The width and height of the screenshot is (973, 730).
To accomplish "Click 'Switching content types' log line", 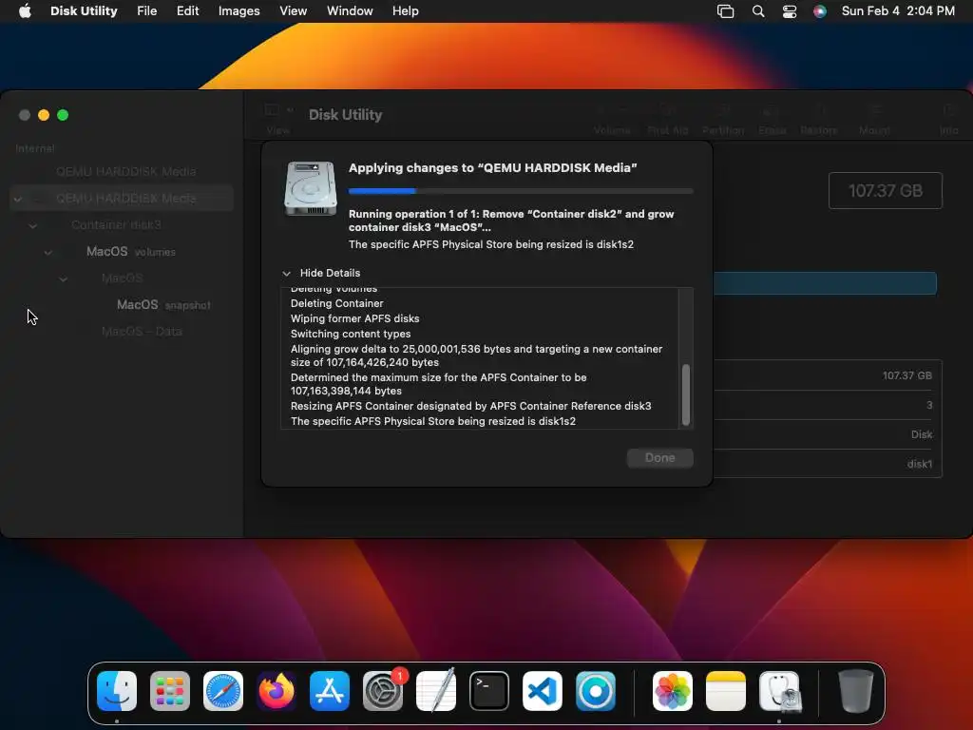I will [x=351, y=334].
